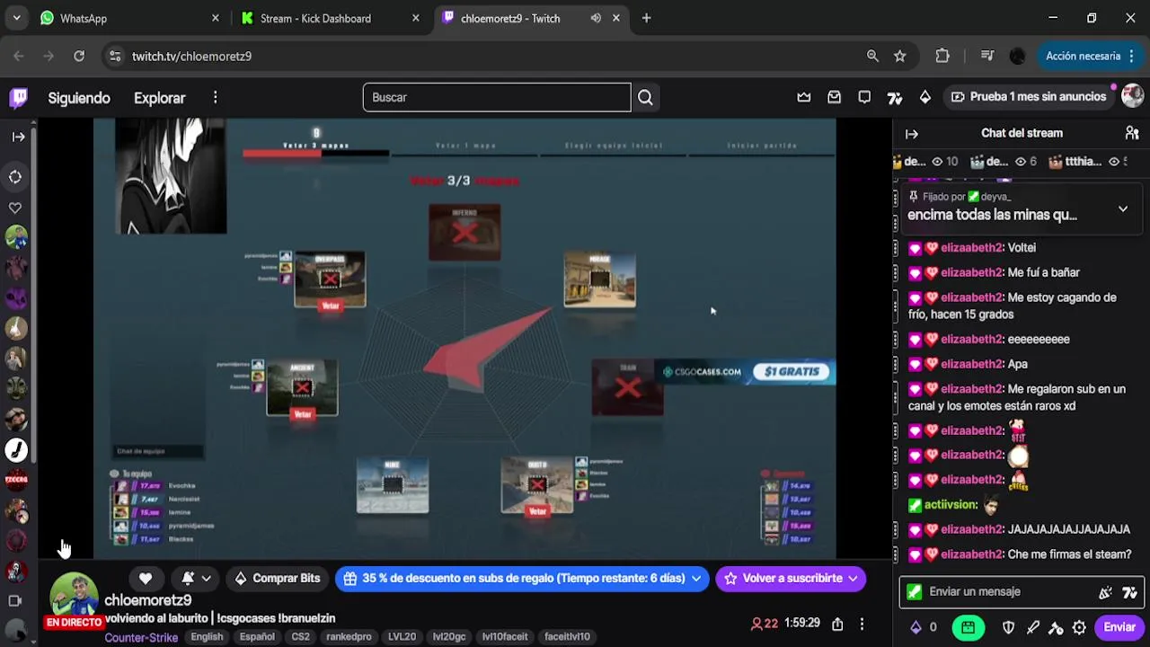
Task: Click the green channel points button
Action: pos(968,627)
